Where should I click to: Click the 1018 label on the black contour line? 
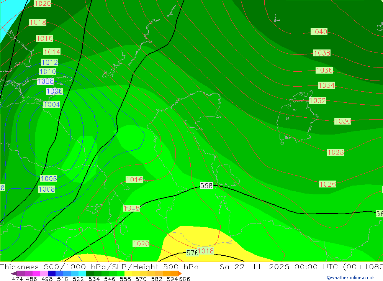(x=132, y=208)
